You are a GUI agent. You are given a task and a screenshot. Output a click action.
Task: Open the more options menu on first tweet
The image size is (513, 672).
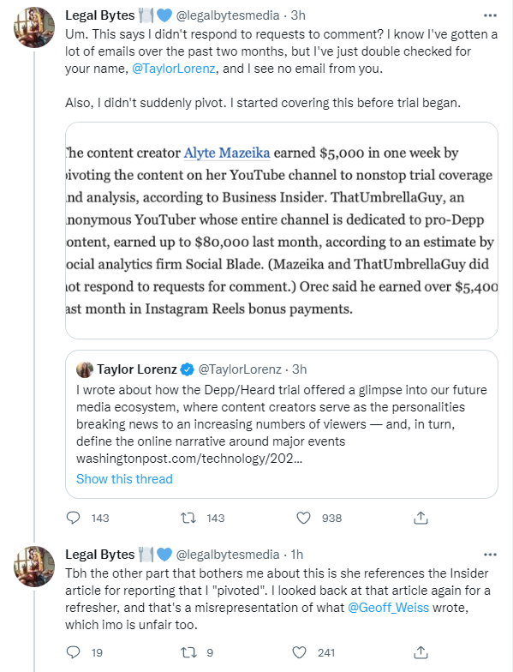click(490, 15)
